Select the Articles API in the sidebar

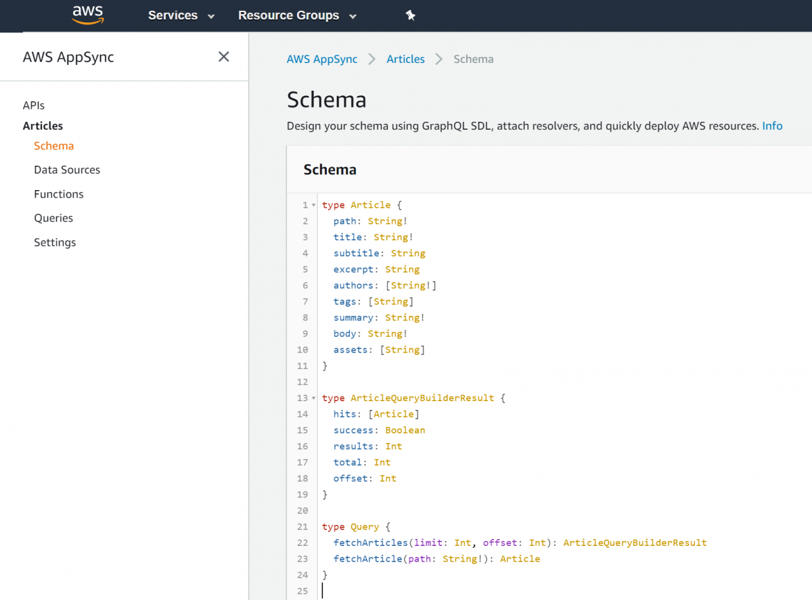coord(43,126)
